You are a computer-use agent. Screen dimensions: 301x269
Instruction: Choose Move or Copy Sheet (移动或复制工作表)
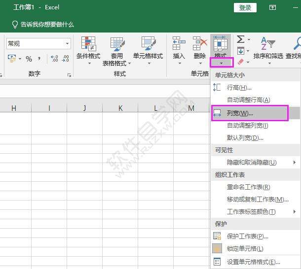[256, 200]
